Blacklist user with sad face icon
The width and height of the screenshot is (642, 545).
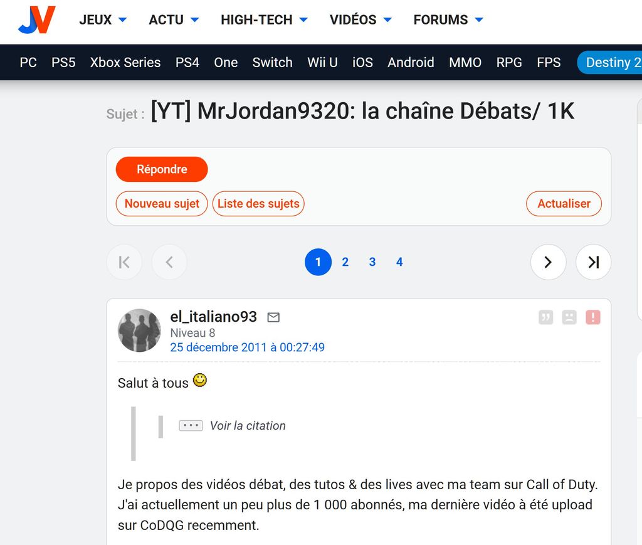[569, 317]
